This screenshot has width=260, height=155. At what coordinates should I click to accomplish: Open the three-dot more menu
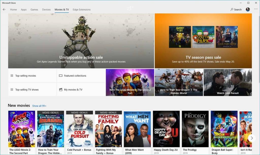pos(256,9)
